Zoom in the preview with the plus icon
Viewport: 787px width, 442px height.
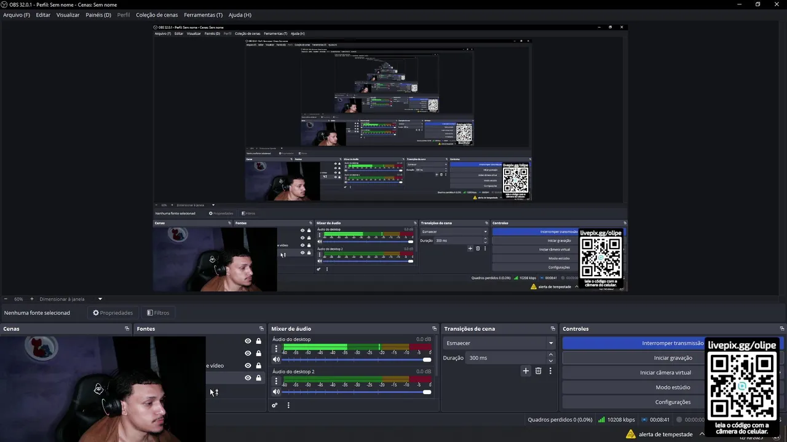32,299
